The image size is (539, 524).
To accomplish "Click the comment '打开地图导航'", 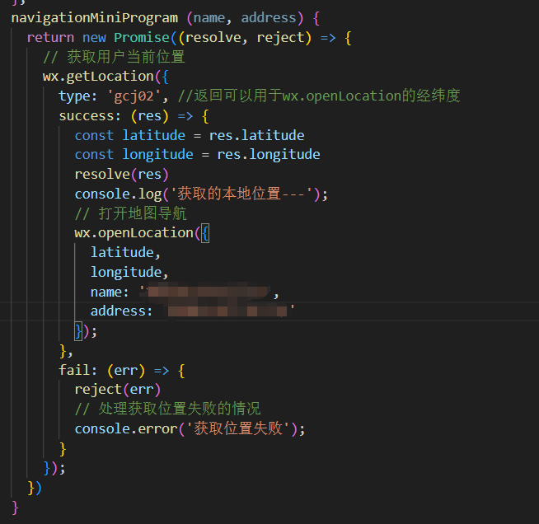I will tap(130, 213).
